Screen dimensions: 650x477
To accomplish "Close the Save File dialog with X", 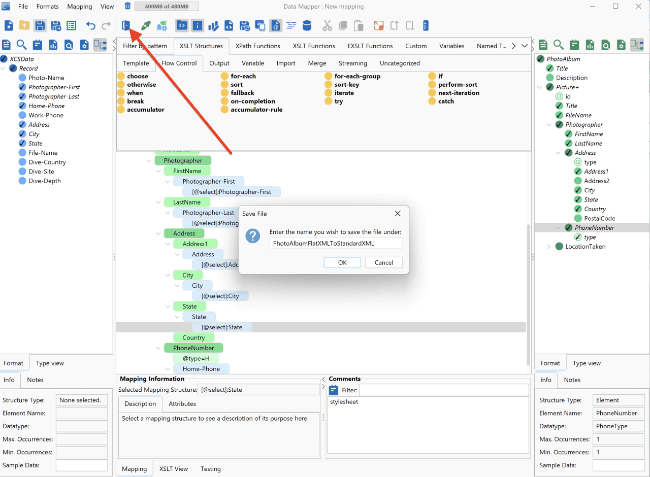I will [398, 214].
